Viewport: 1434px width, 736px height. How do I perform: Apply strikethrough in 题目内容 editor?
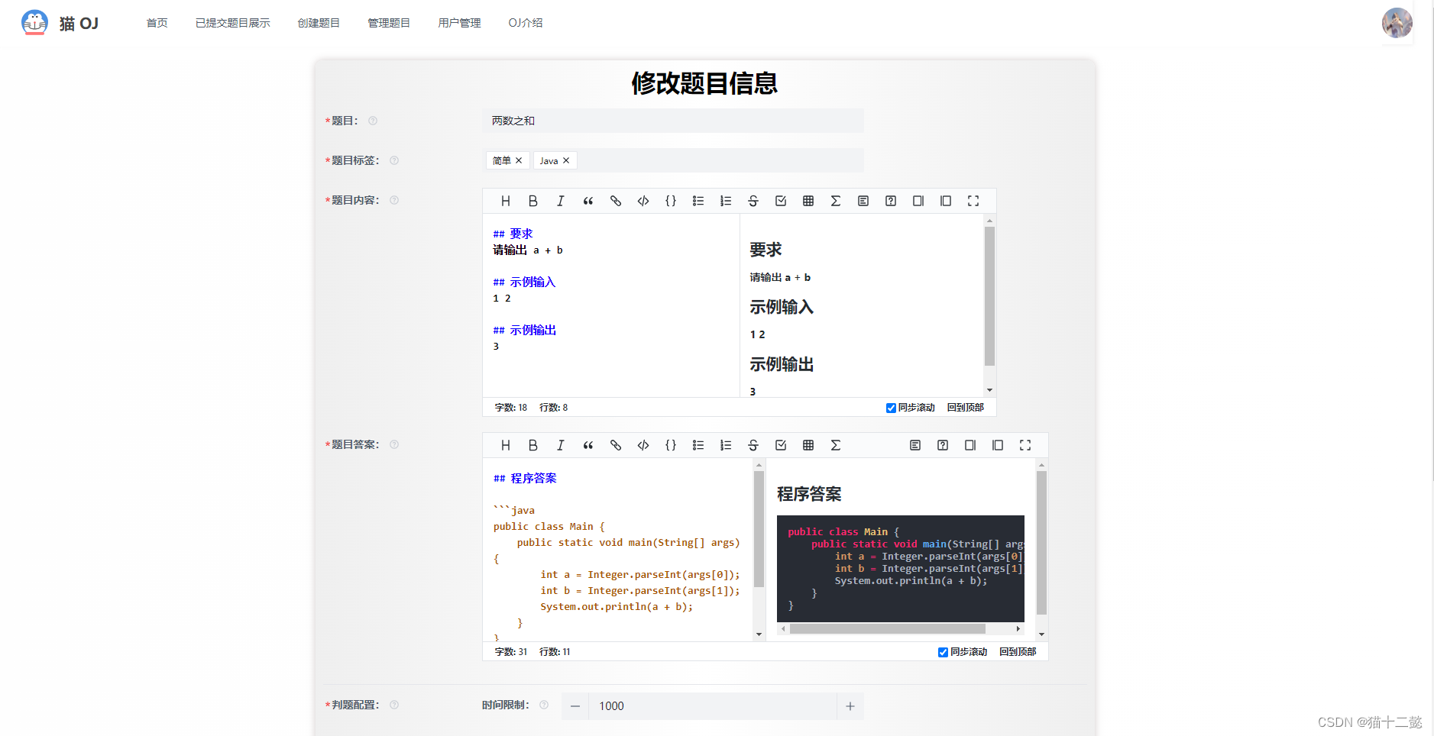click(753, 201)
